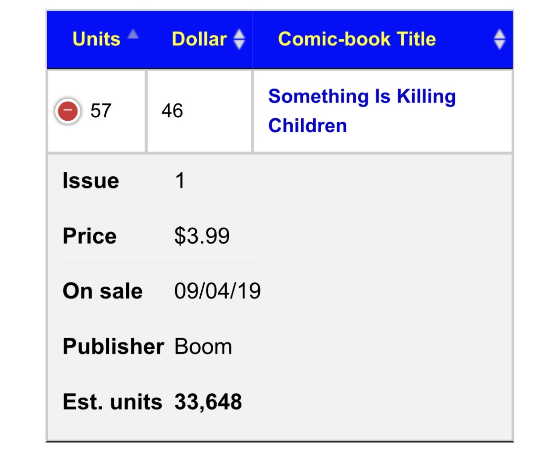Select the issue number 1 value
This screenshot has height=457, width=538.
180,181
